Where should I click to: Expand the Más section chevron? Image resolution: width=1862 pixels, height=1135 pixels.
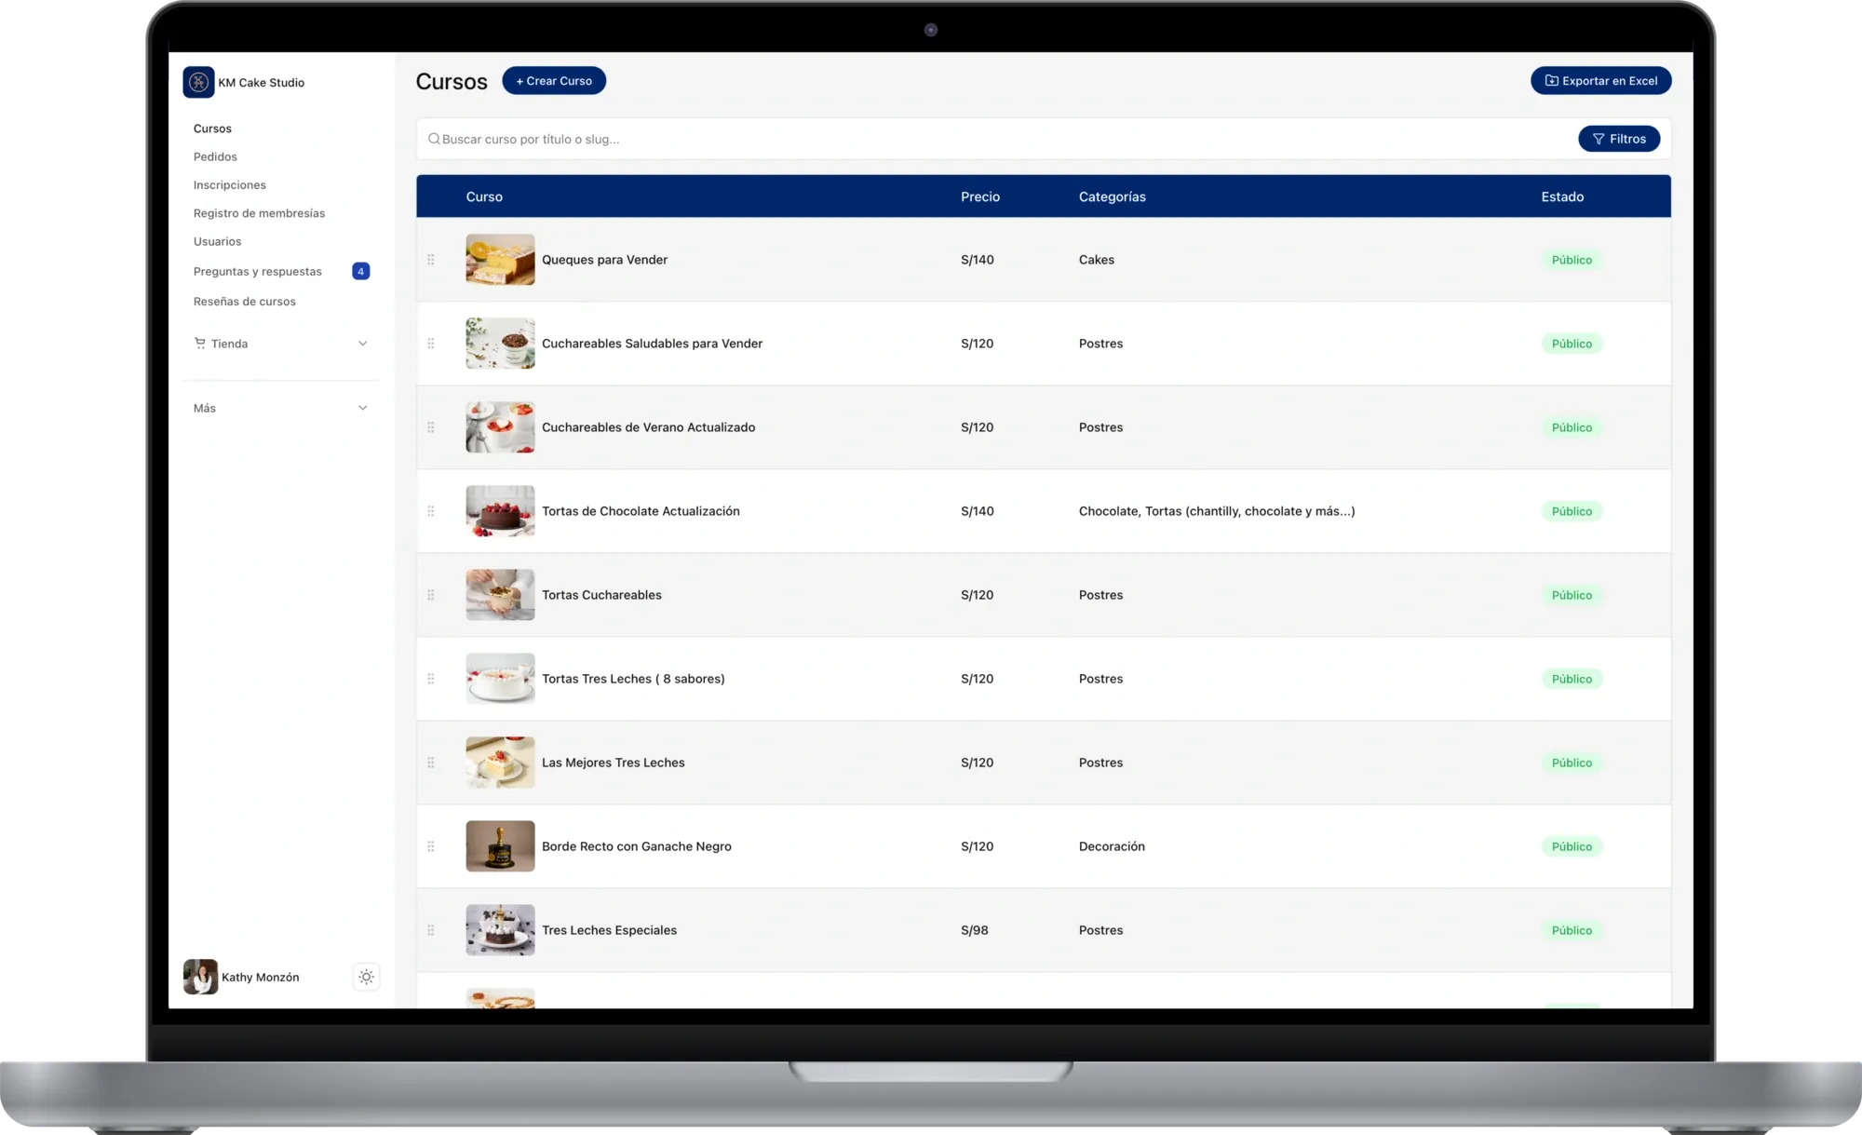(x=363, y=408)
